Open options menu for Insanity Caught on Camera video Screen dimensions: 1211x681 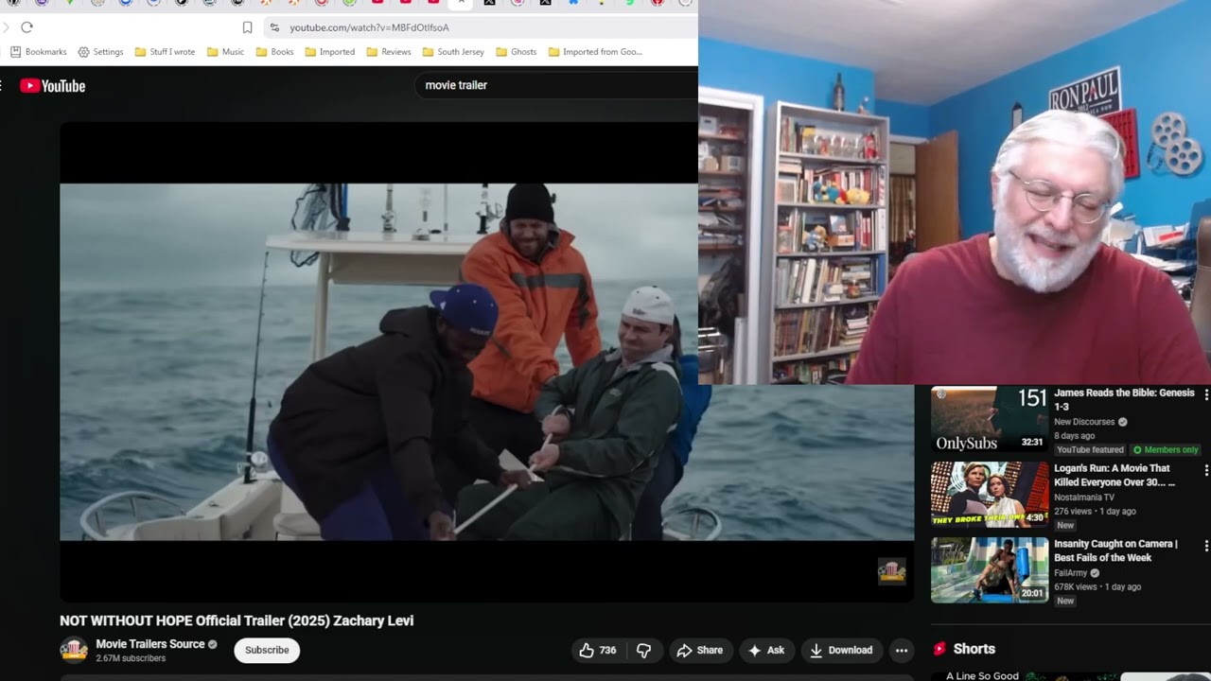tap(1205, 546)
